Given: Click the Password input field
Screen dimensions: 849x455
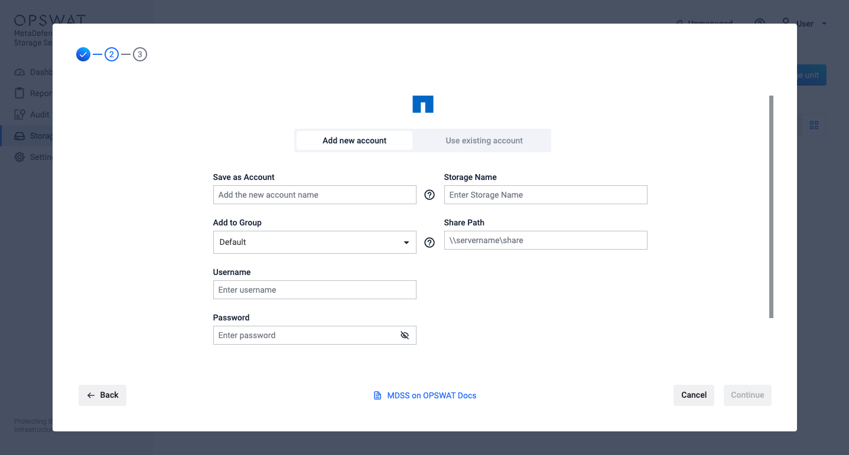Looking at the screenshot, I should click(315, 335).
